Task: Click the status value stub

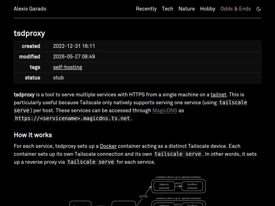Action: tap(59, 78)
